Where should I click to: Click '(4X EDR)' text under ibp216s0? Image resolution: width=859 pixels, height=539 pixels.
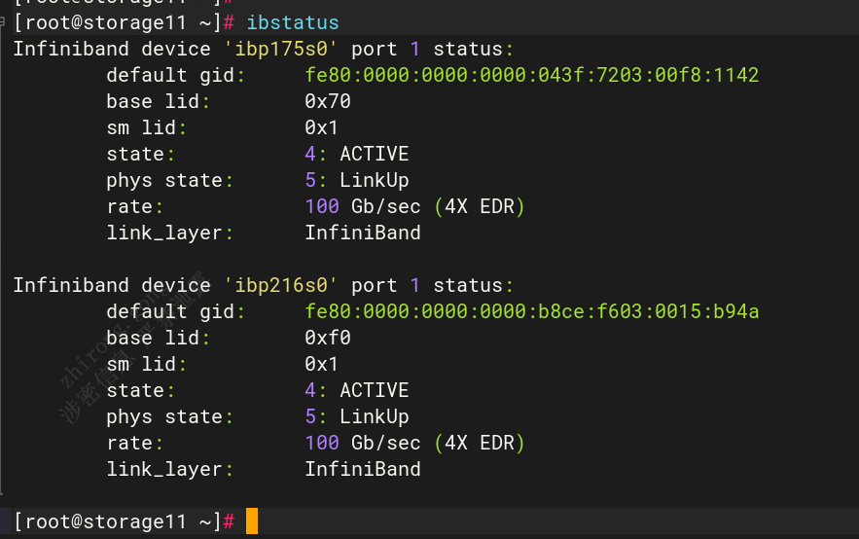point(480,443)
